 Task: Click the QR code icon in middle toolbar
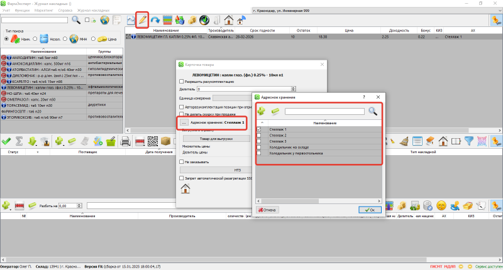tap(152, 141)
